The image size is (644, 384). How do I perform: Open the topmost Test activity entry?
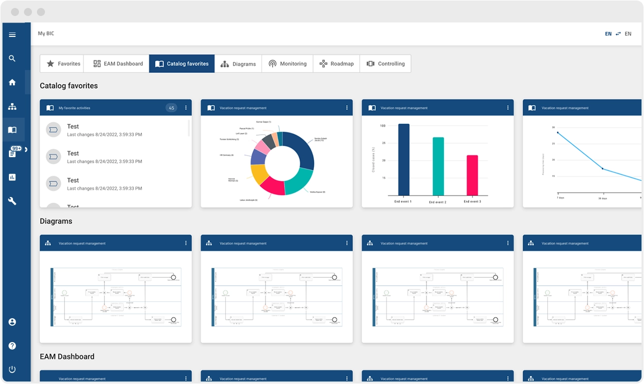[x=114, y=130]
